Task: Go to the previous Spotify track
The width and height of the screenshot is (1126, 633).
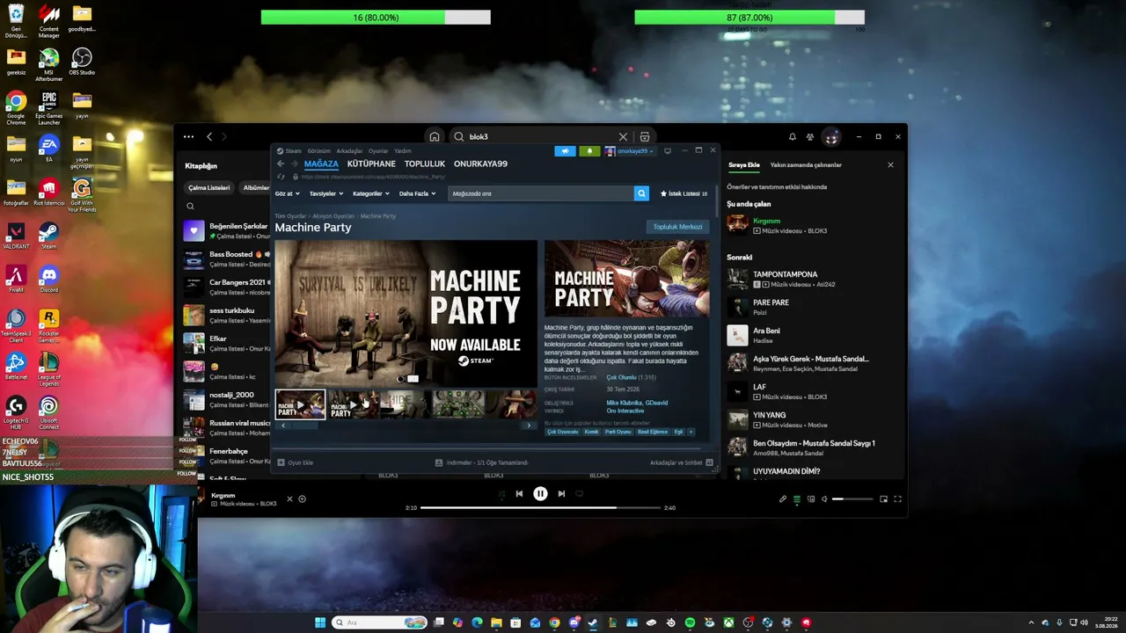Action: (x=519, y=493)
